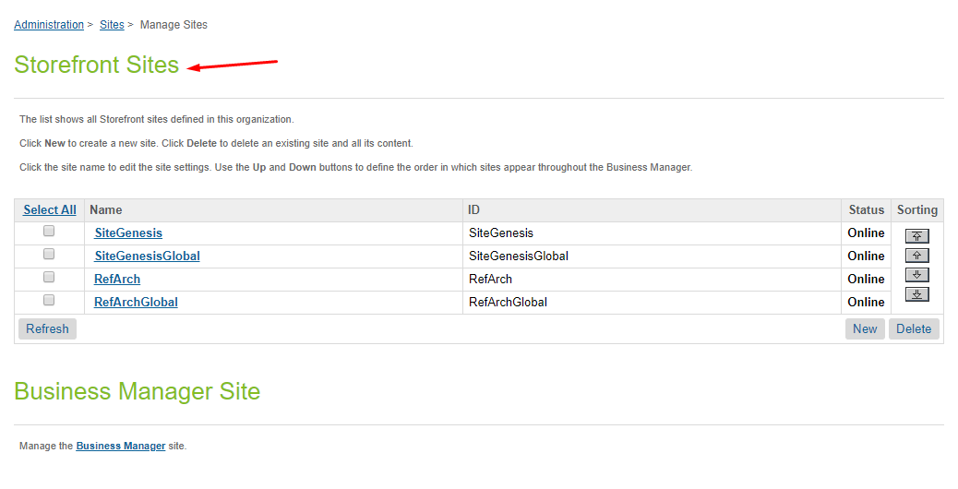Tick the RefArch row checkbox
This screenshot has height=489, width=958.
[x=49, y=278]
